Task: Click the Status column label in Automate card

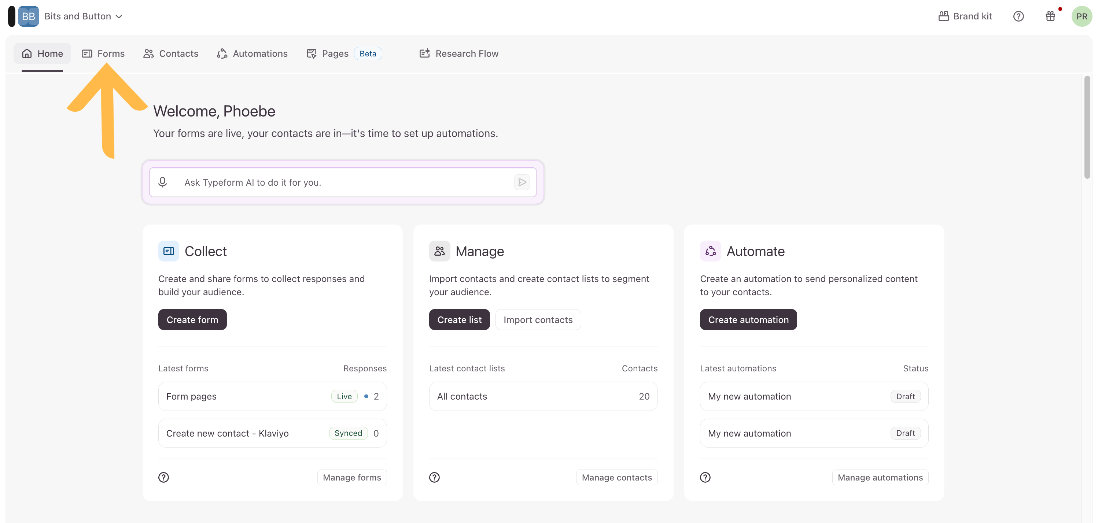Action: (x=915, y=368)
